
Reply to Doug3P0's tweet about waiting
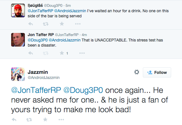coord(30,24)
